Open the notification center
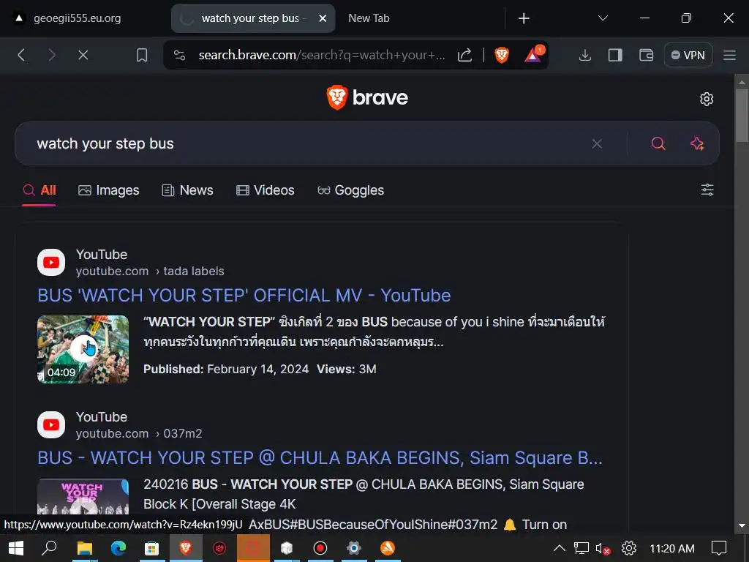The width and height of the screenshot is (749, 562). click(x=719, y=548)
